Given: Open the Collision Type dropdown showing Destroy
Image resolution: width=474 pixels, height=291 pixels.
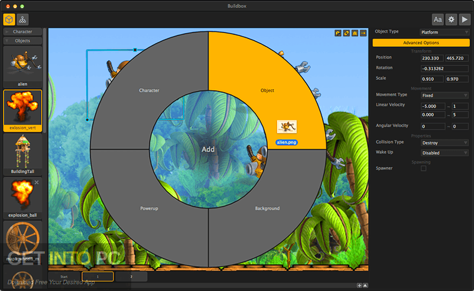Looking at the screenshot, I should point(444,143).
